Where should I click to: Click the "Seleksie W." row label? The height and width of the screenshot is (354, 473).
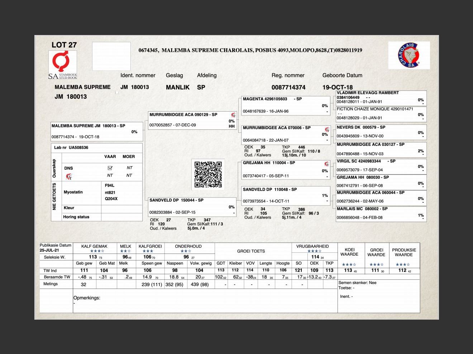tap(54, 257)
